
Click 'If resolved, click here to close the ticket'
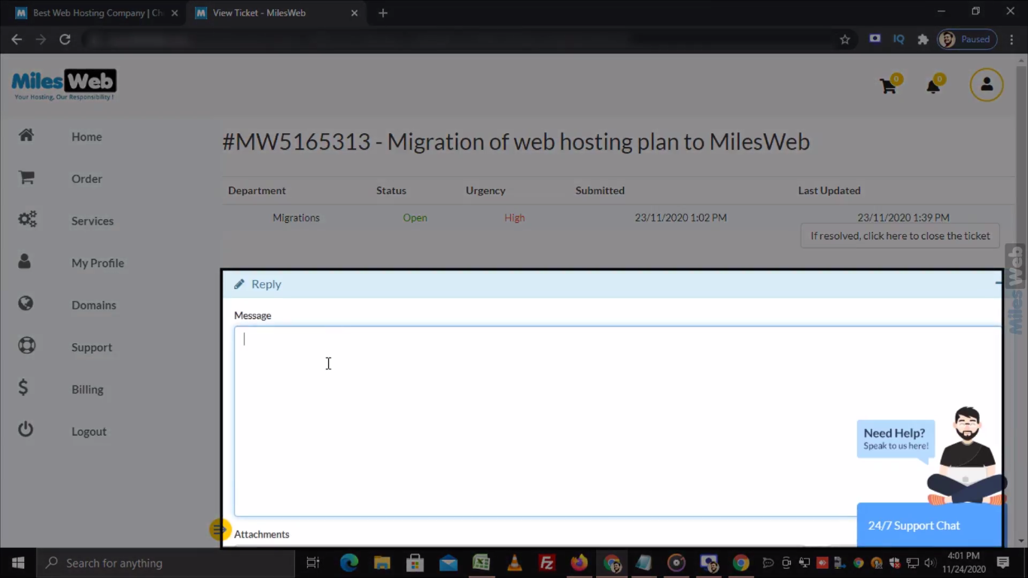click(x=900, y=236)
